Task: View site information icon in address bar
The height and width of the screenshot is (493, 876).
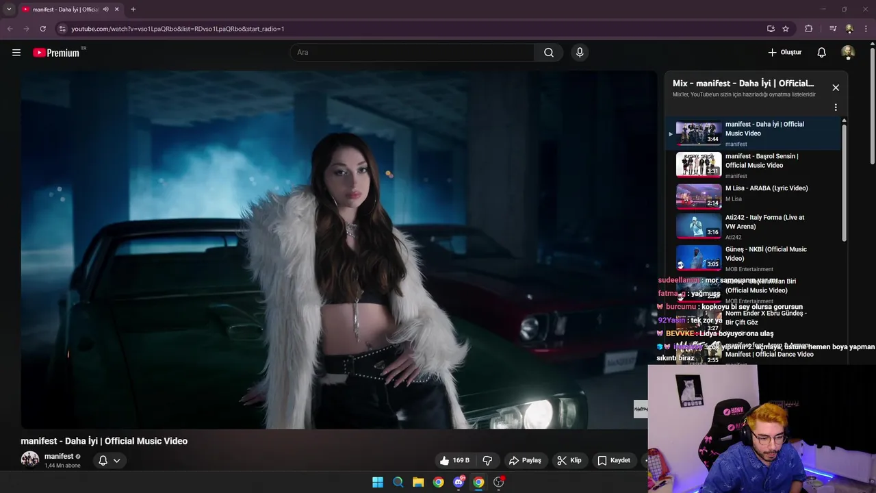Action: [x=62, y=29]
